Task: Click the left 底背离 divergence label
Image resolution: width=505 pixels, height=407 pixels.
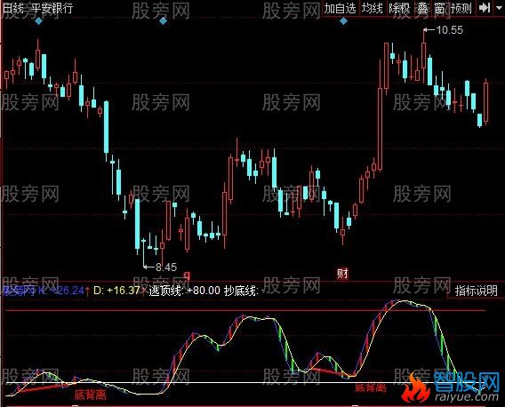Action: click(x=90, y=395)
